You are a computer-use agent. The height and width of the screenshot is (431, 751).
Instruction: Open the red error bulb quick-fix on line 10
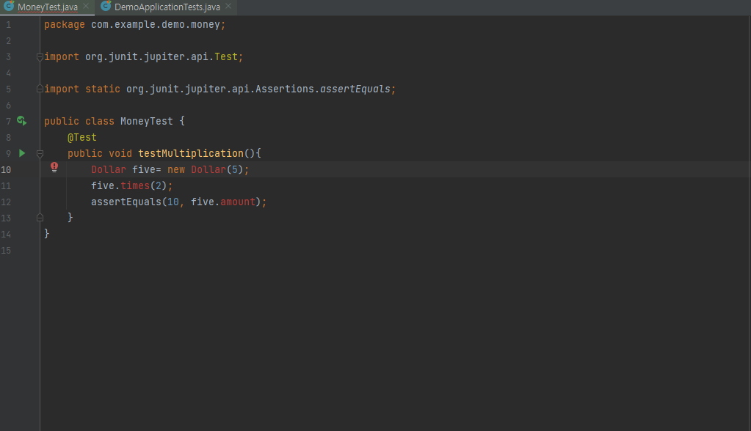pos(54,167)
